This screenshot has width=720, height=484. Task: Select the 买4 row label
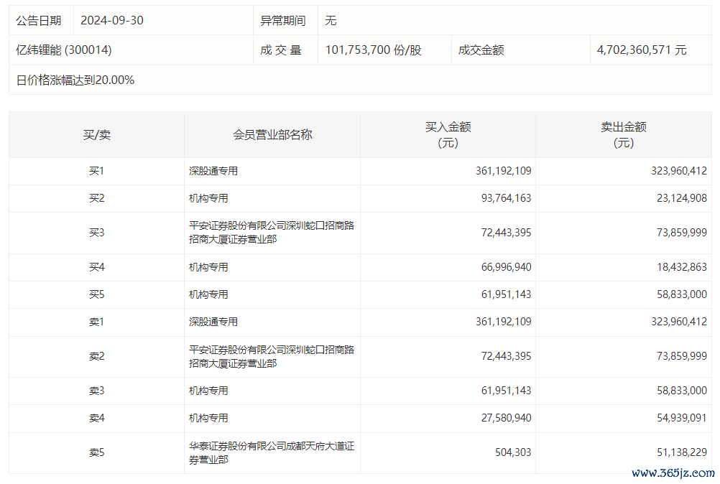point(96,267)
